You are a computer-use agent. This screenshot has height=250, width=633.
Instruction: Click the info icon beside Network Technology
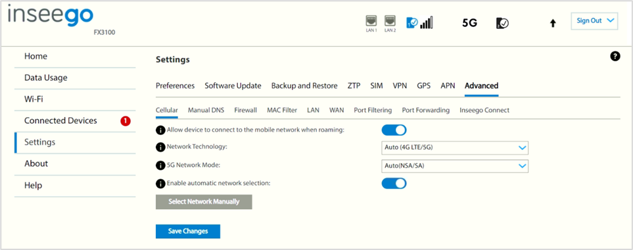(160, 147)
